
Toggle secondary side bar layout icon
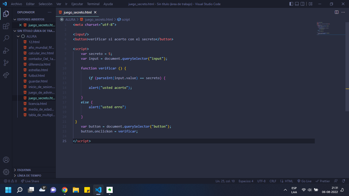point(303,4)
